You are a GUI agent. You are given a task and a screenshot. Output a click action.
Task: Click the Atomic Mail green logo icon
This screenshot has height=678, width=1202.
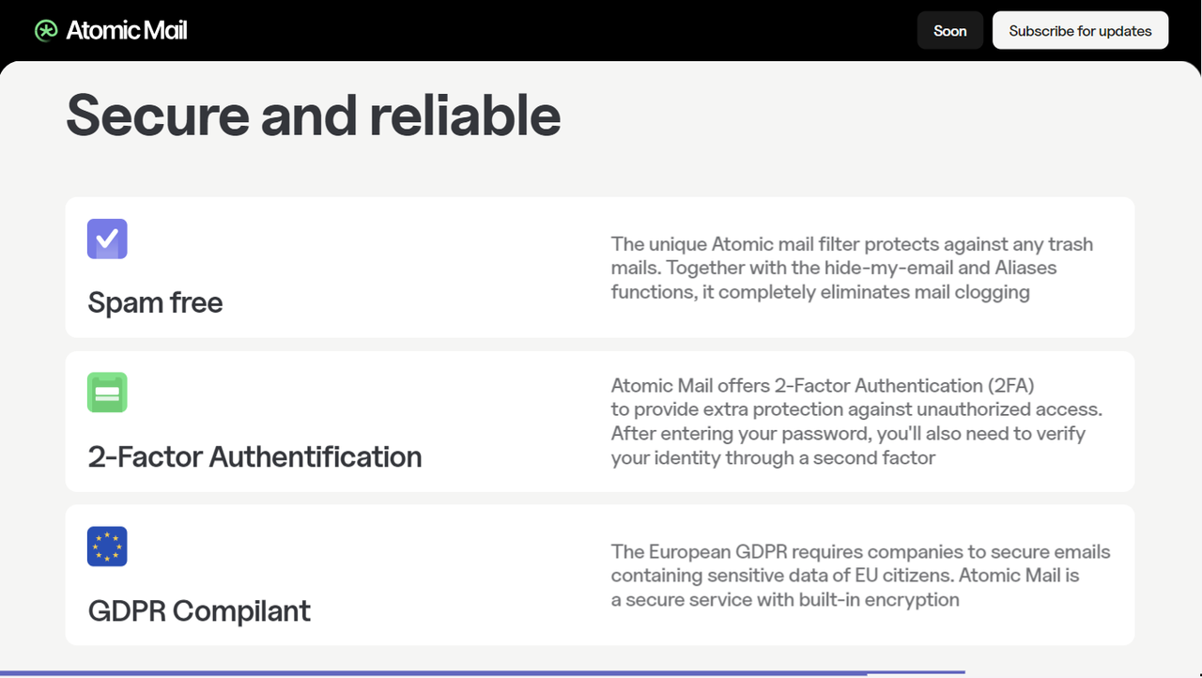click(46, 31)
